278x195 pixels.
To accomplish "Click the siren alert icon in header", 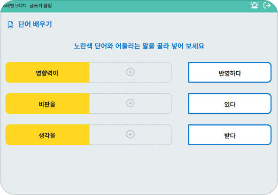I will pos(255,5).
